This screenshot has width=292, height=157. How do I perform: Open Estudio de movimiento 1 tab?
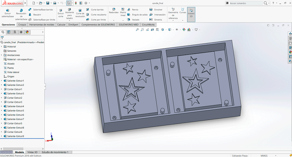coord(55,152)
